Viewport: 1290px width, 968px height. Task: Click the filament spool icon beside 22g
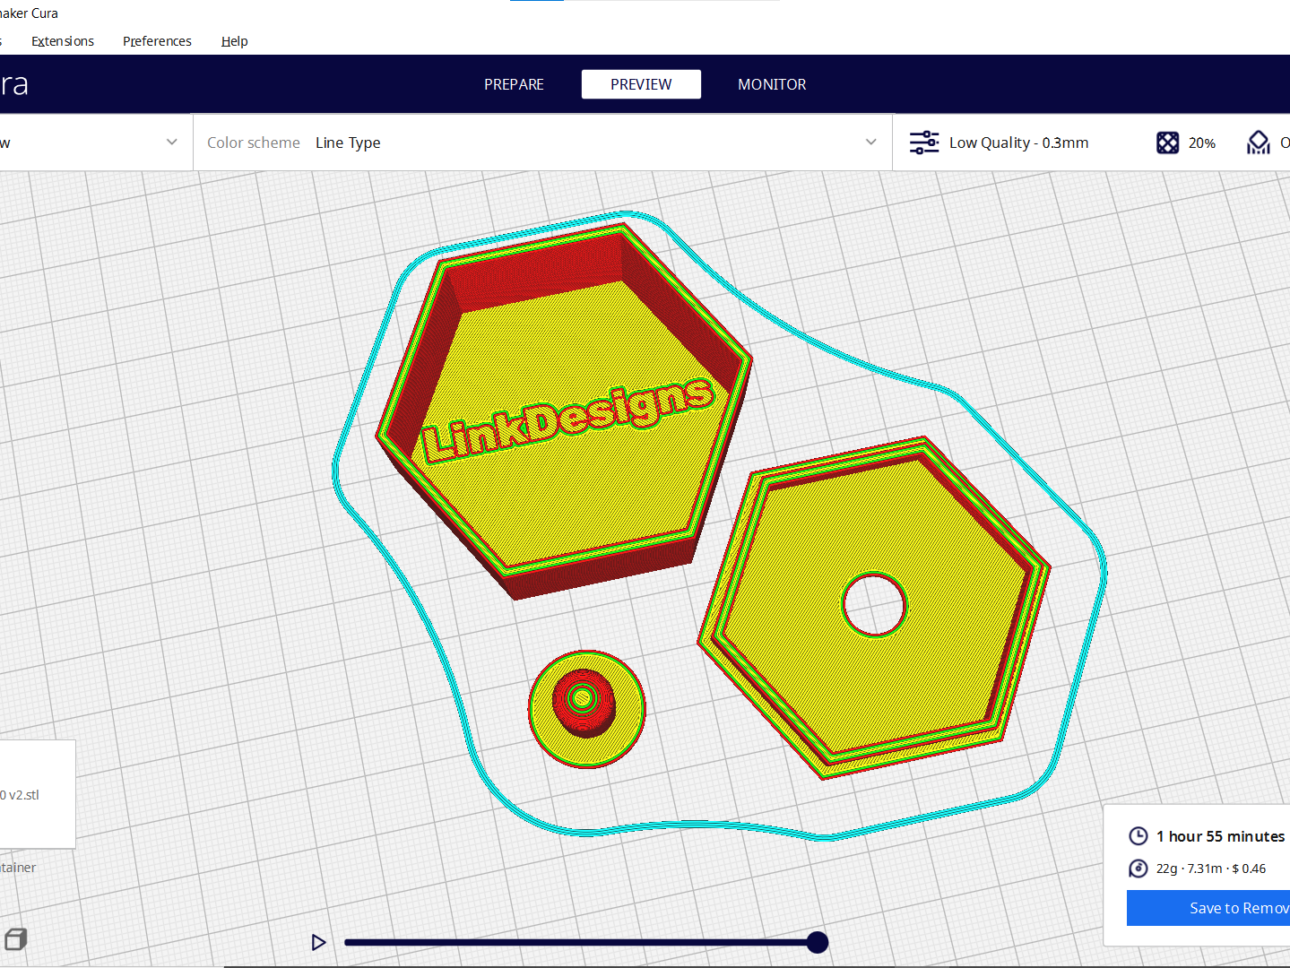1138,869
